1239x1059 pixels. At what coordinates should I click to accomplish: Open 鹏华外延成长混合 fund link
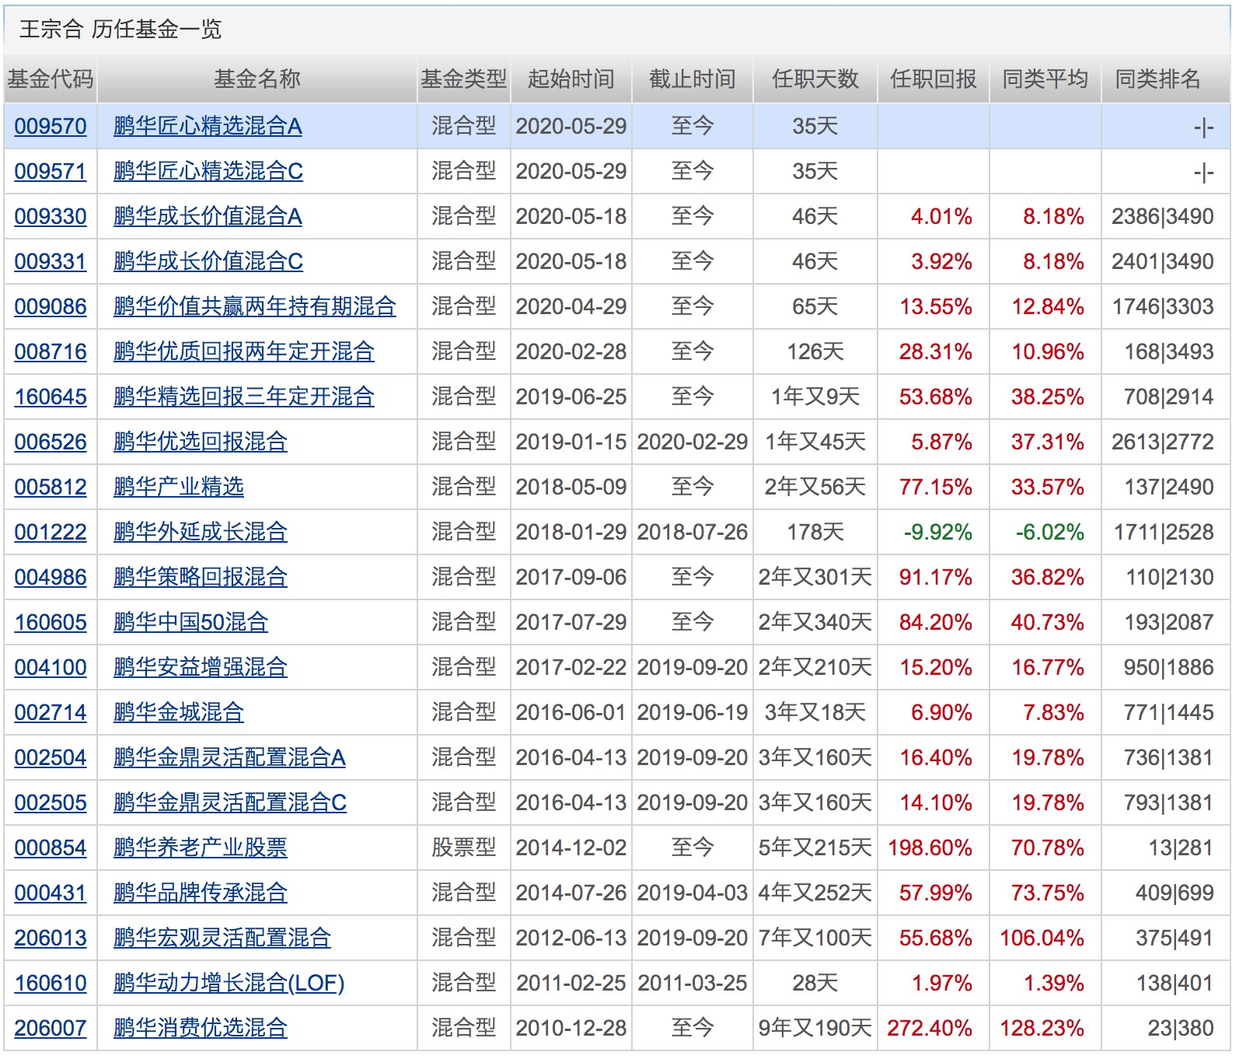pos(201,532)
